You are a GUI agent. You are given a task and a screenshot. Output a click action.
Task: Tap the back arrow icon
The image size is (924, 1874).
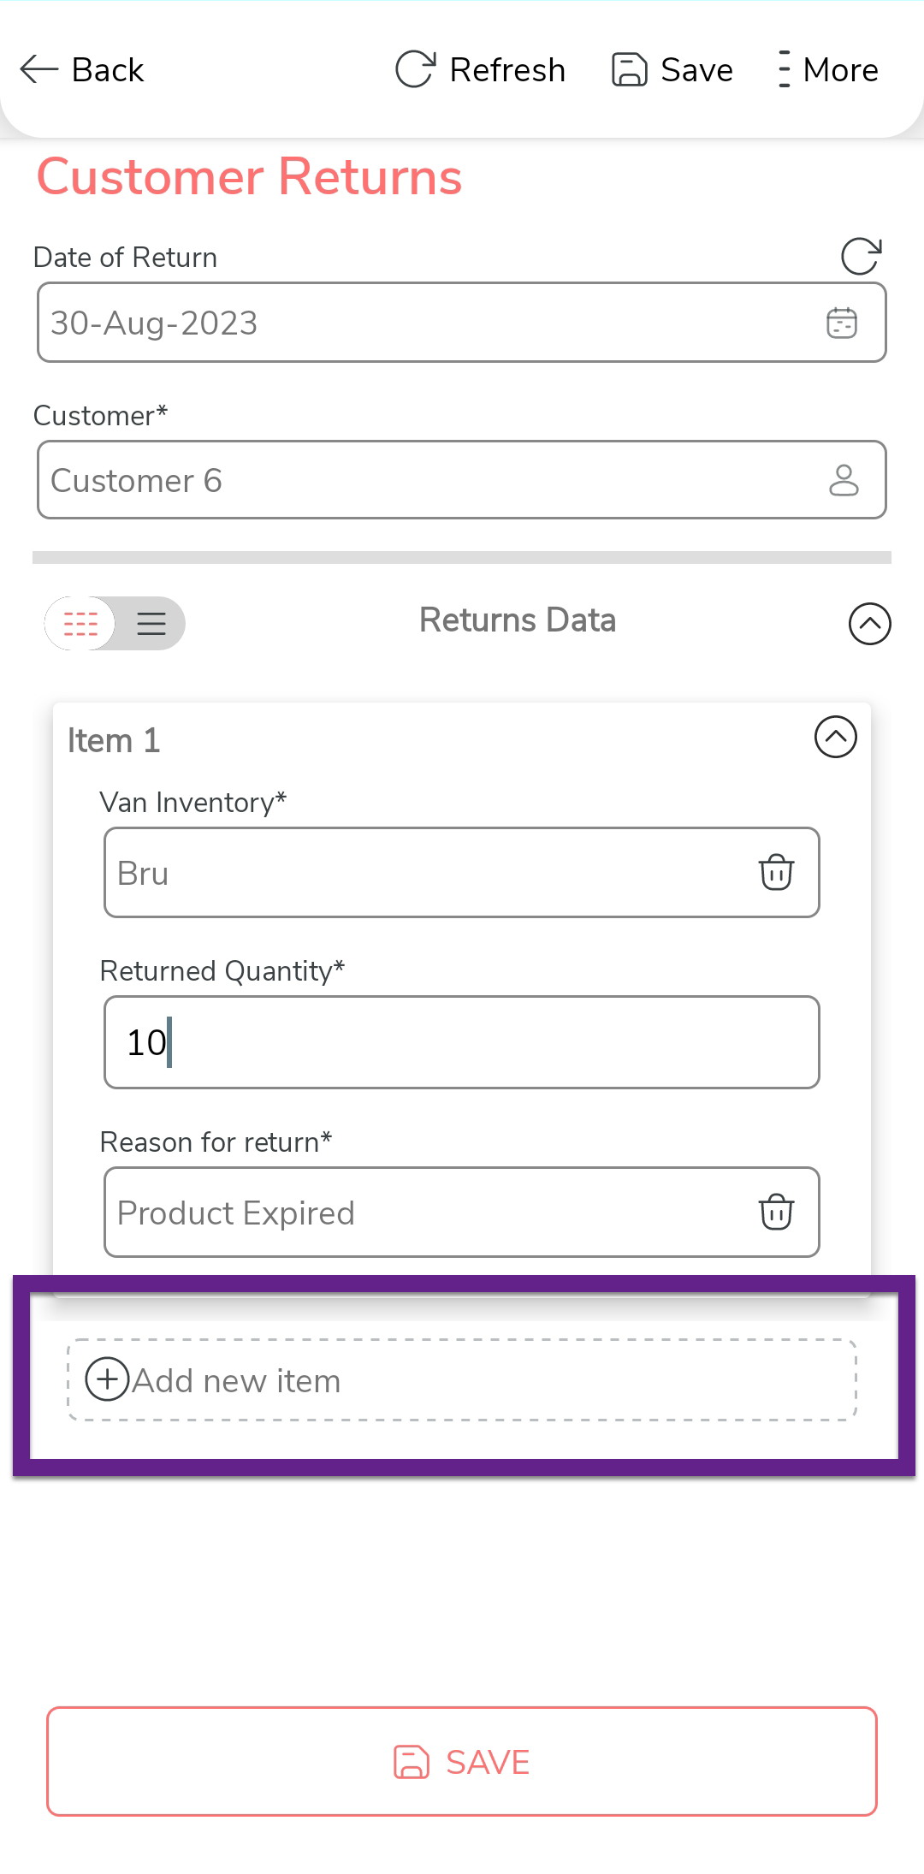pyautogui.click(x=39, y=69)
